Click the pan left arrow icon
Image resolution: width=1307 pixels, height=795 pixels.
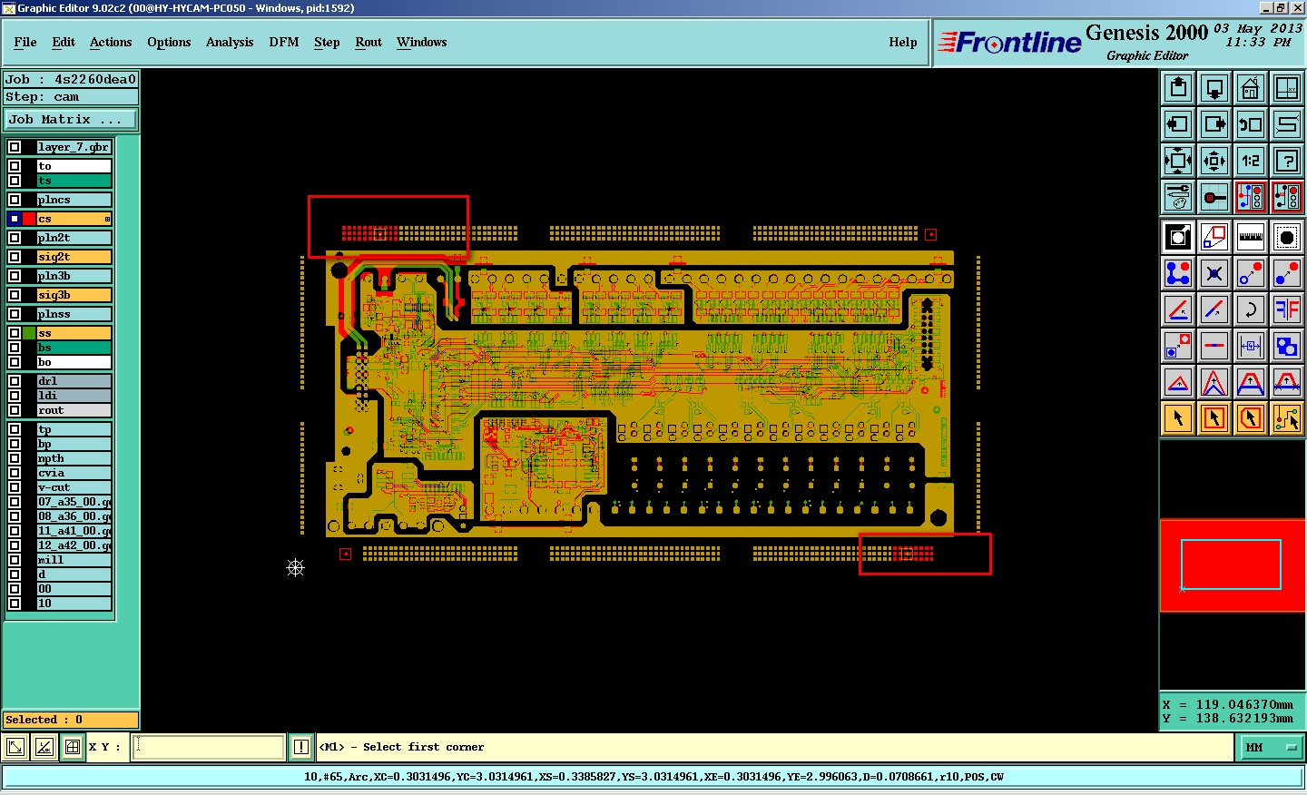1178,124
